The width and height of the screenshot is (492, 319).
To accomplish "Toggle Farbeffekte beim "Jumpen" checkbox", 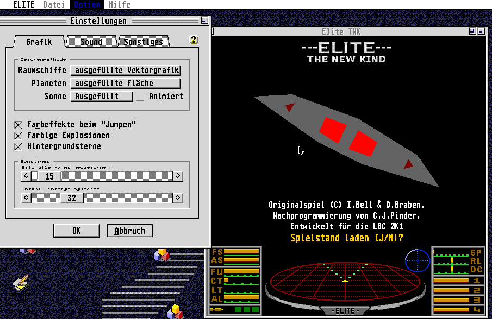I will pos(18,125).
